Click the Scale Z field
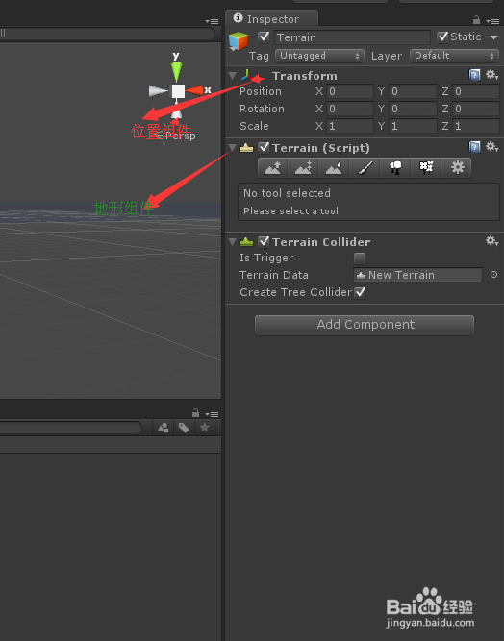The height and width of the screenshot is (641, 504). click(x=475, y=126)
